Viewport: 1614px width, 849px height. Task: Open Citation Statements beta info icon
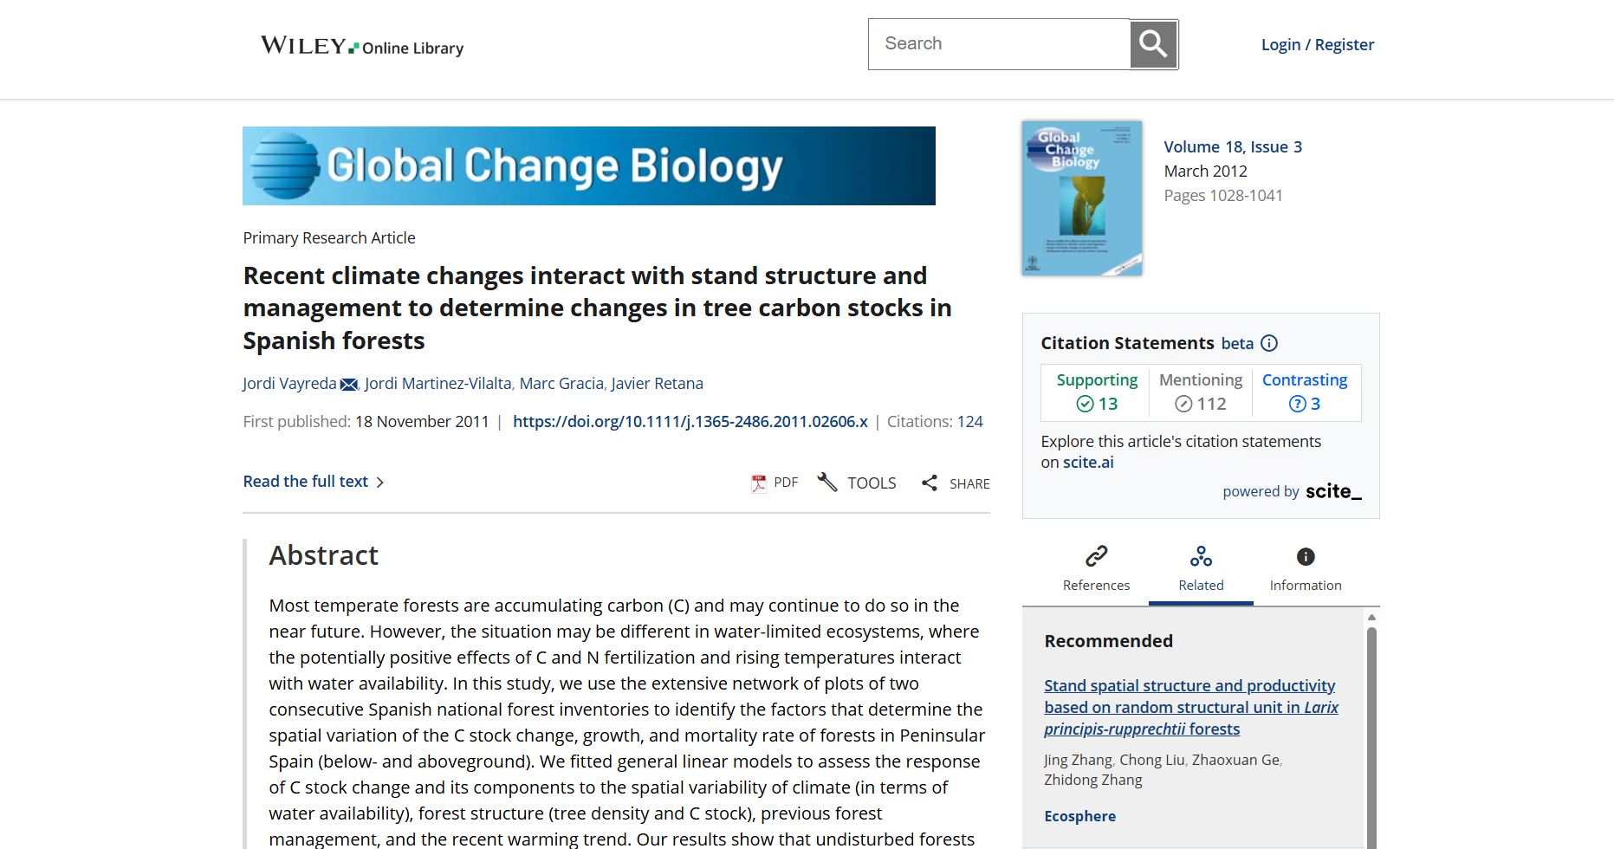pyautogui.click(x=1269, y=343)
